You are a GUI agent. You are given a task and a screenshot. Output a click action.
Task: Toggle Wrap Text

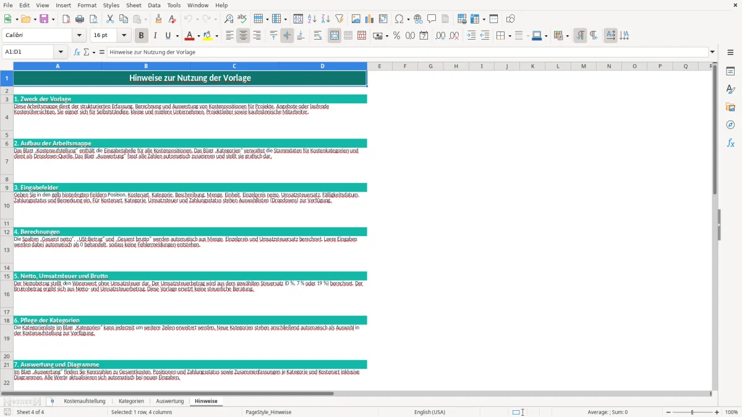point(318,36)
